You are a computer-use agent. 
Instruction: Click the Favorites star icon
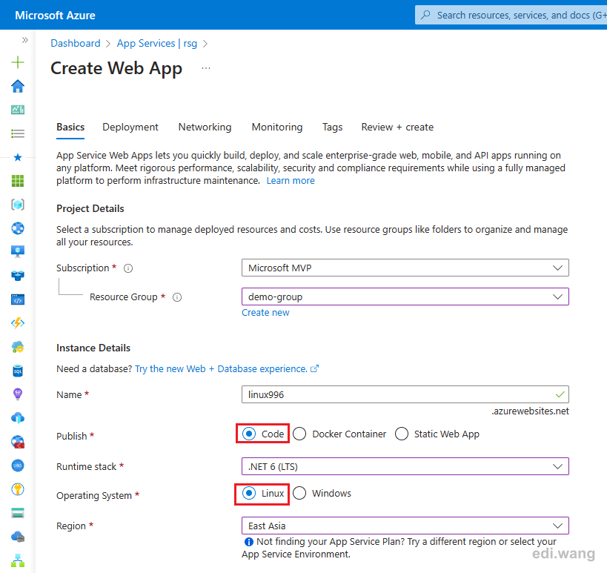(x=18, y=158)
